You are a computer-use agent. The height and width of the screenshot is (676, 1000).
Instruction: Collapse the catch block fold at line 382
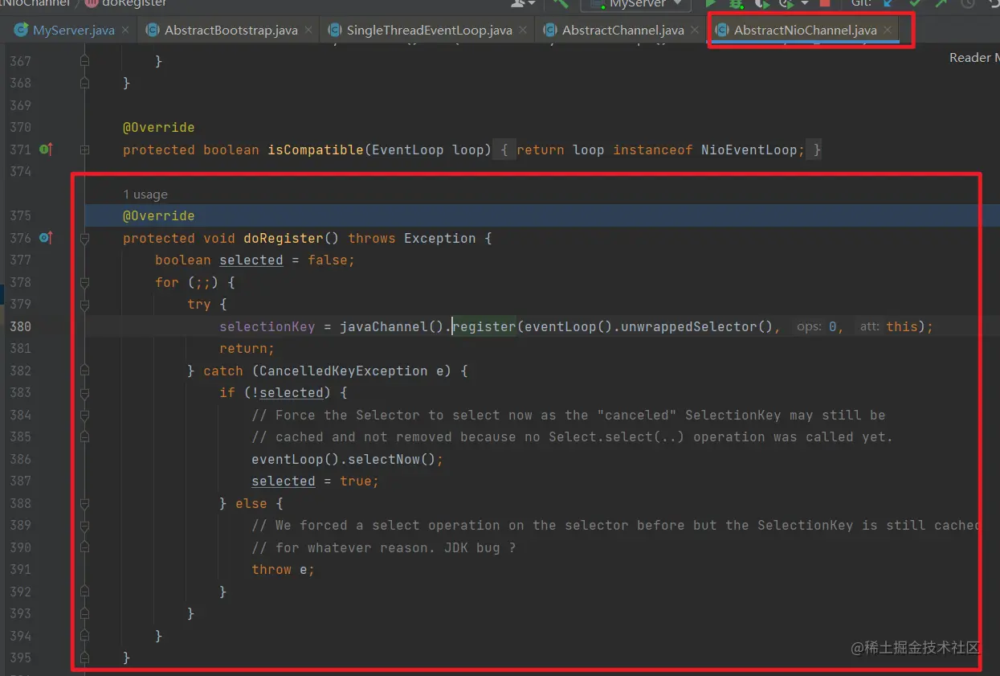[84, 371]
